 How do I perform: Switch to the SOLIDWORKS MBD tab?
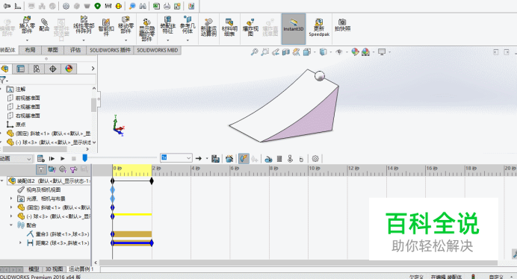click(x=158, y=50)
